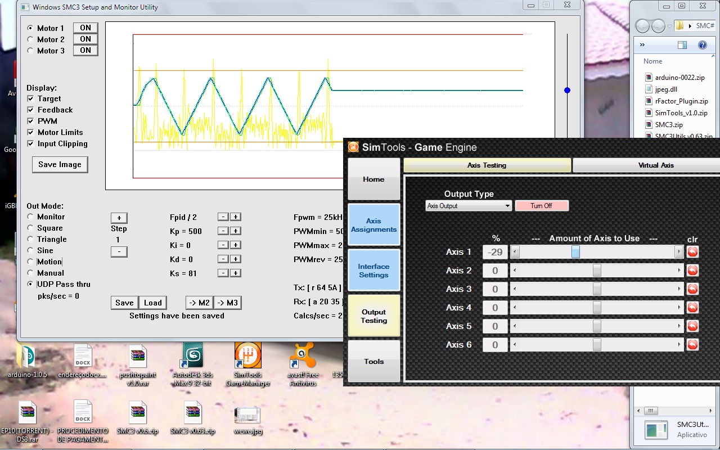The width and height of the screenshot is (720, 450).
Task: Select arduino-1.0.5 desktop folder
Action: click(27, 362)
